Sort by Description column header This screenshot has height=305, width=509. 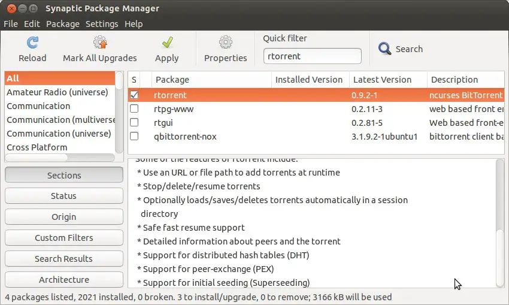[466, 80]
